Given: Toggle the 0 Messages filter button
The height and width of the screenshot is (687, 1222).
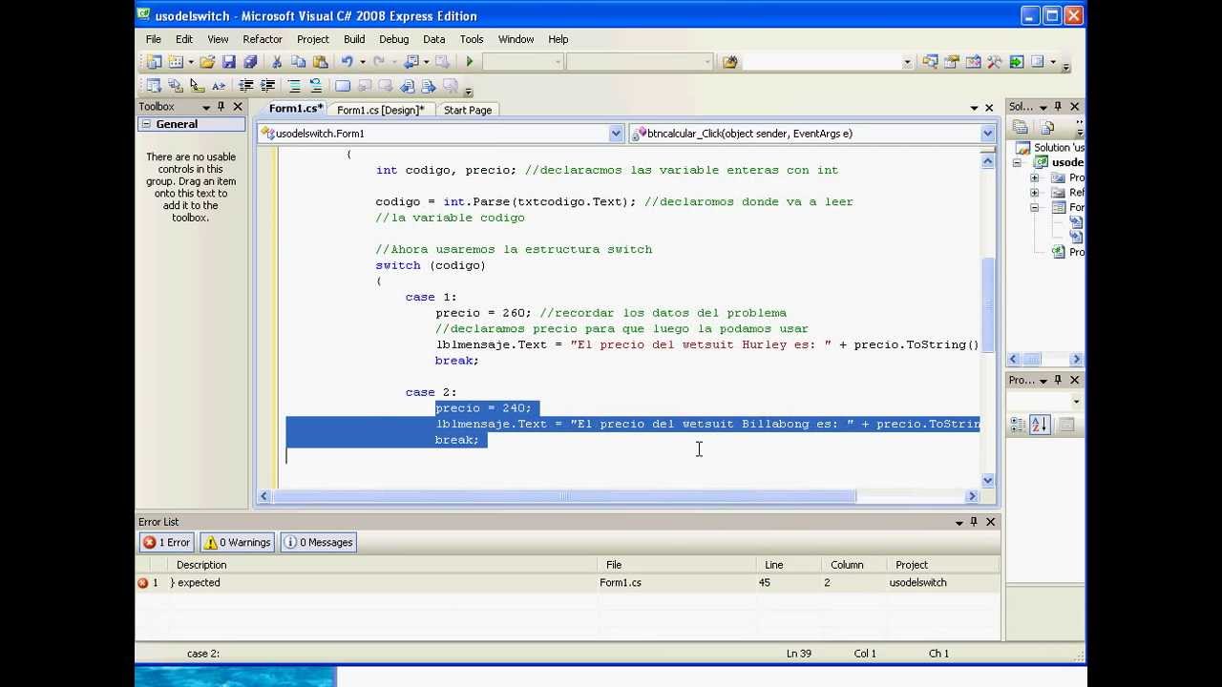Looking at the screenshot, I should pyautogui.click(x=319, y=542).
